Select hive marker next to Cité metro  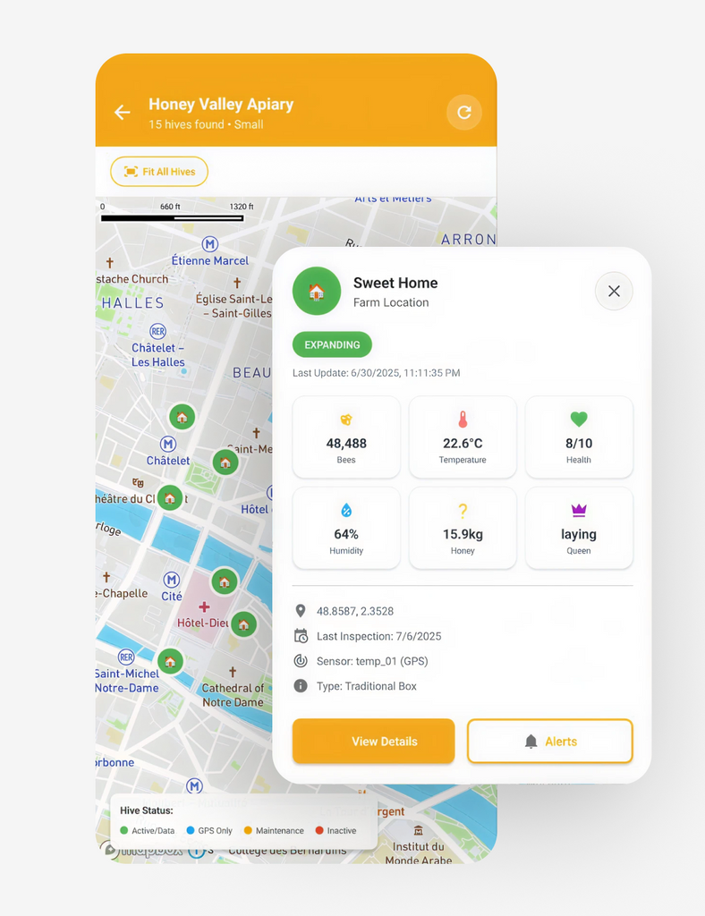point(225,581)
